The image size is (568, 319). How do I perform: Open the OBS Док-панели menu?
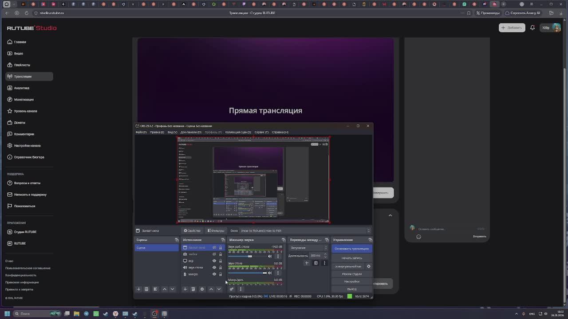pos(191,132)
